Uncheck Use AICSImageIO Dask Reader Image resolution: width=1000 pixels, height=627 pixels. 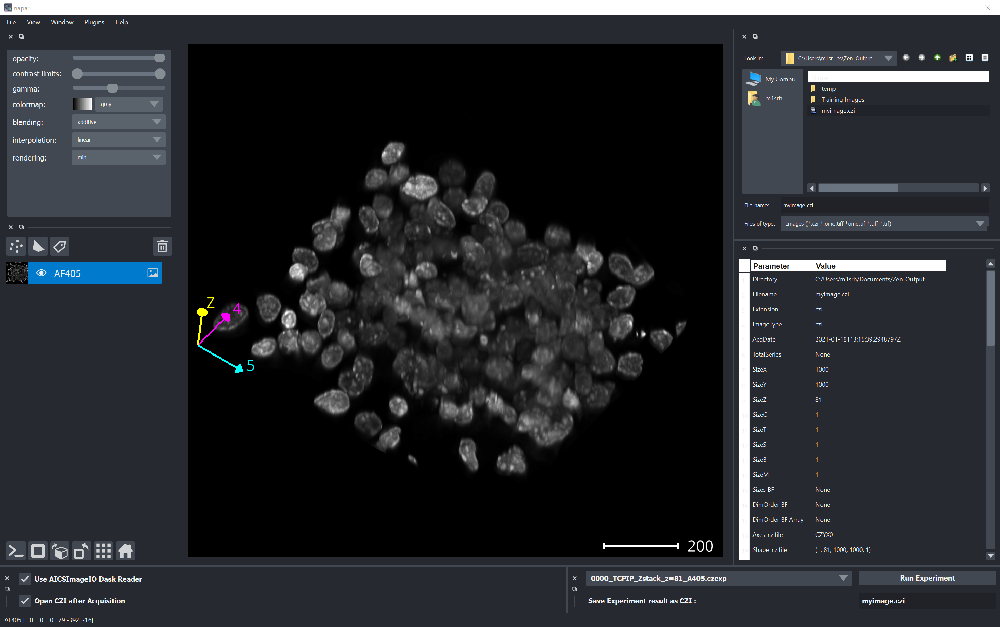pyautogui.click(x=25, y=579)
